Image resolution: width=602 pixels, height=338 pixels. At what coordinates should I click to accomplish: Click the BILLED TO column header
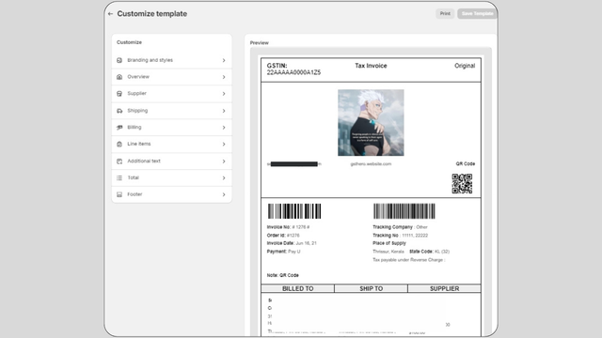(x=298, y=288)
